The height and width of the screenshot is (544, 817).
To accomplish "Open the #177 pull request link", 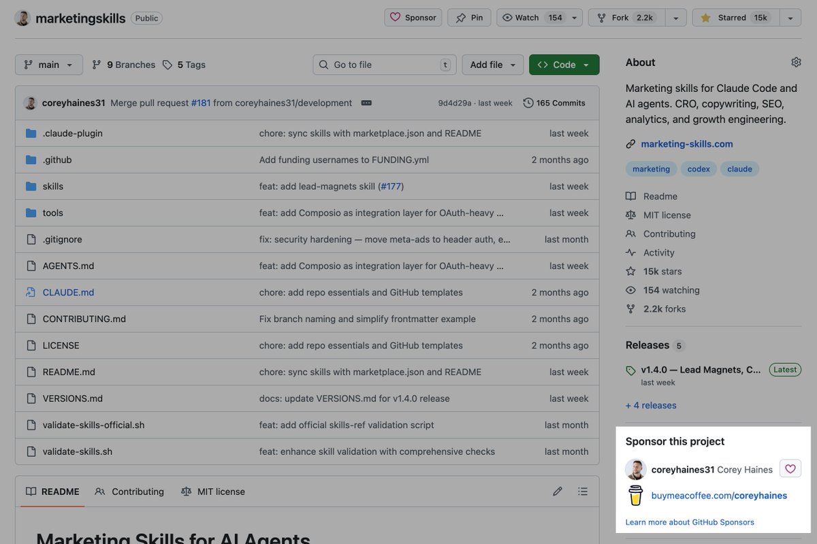I will pos(391,187).
